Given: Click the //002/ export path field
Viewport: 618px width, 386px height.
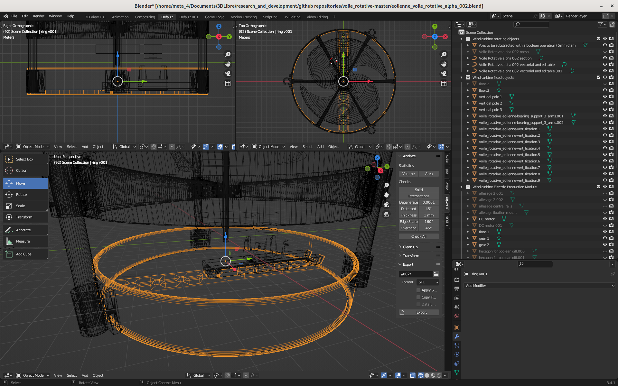Looking at the screenshot, I should pyautogui.click(x=415, y=274).
